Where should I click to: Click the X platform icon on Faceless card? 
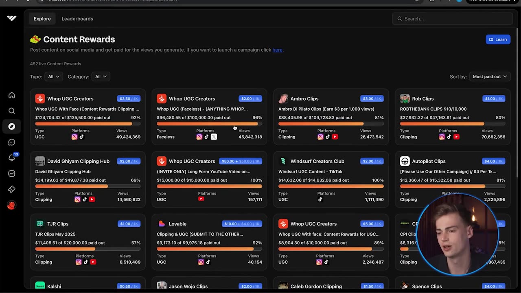click(x=214, y=137)
